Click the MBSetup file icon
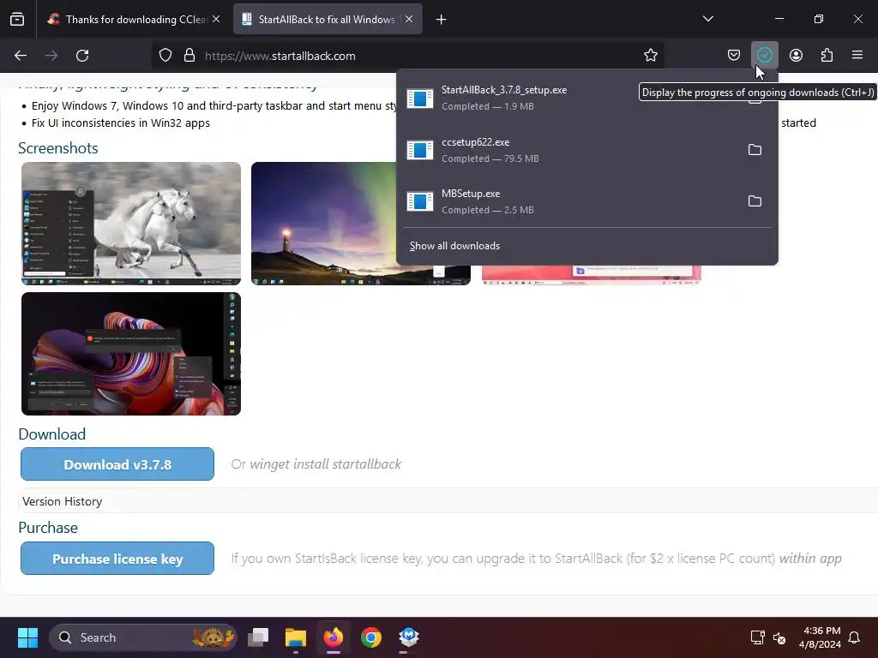Image resolution: width=878 pixels, height=658 pixels. tap(420, 201)
